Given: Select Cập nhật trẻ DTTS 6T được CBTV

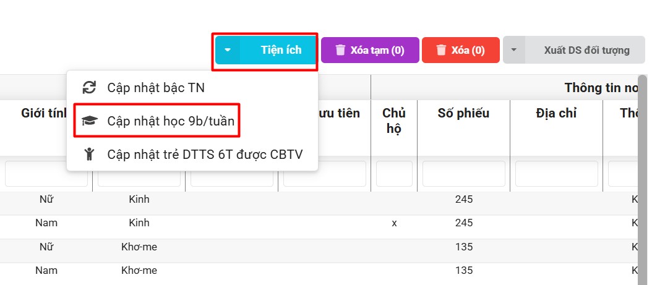Looking at the screenshot, I should point(204,154).
